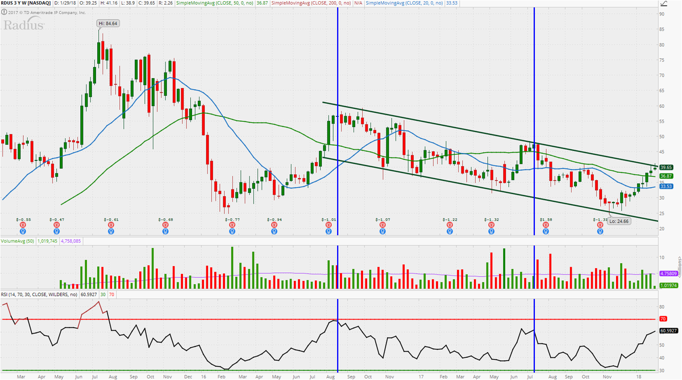Open the blue bulb icon under $-1.32
Viewport: 682px width, 380px height.
coord(492,231)
